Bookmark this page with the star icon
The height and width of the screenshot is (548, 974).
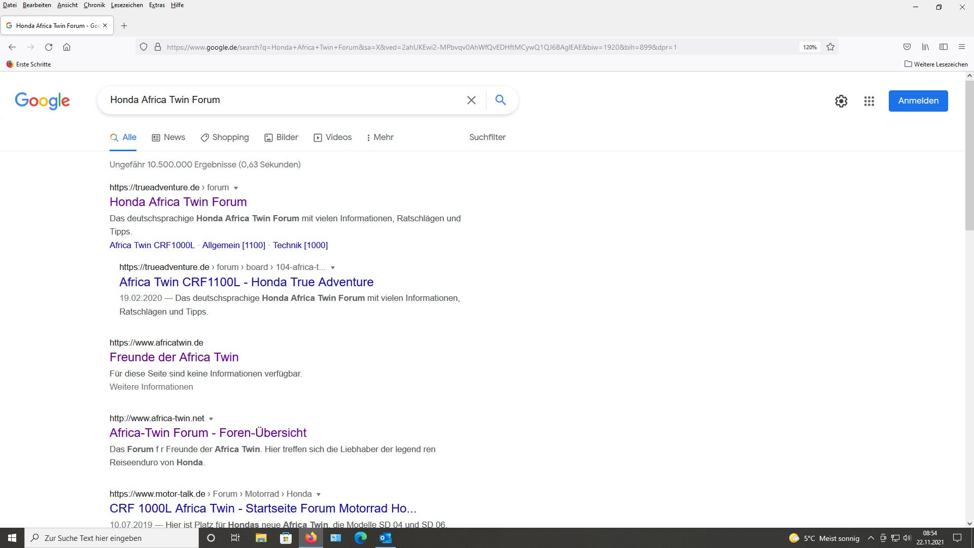[x=830, y=47]
